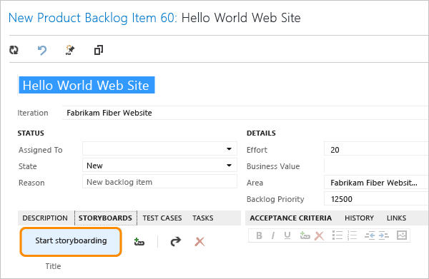Click the refresh work item icon
Image resolution: width=429 pixels, height=279 pixels.
(14, 50)
